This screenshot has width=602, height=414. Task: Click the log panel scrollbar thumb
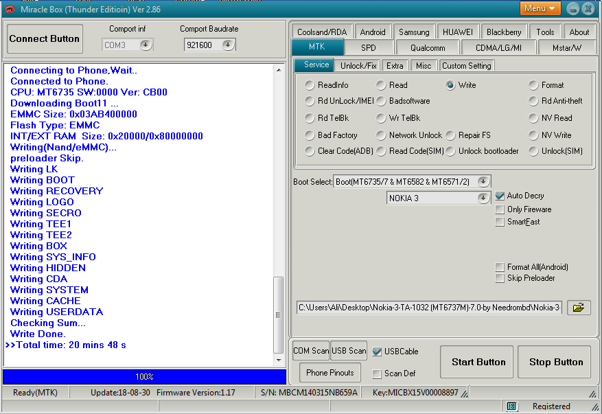click(279, 315)
